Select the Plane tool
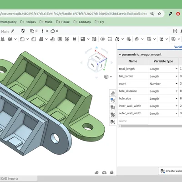Screen dimensions: 182x182 (x=149, y=39)
